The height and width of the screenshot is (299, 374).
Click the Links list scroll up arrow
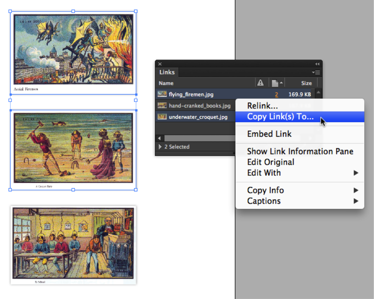click(x=318, y=92)
